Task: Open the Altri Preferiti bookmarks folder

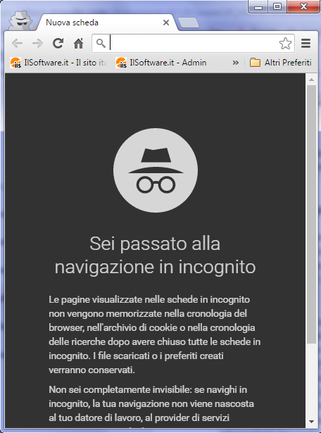Action: [280, 63]
